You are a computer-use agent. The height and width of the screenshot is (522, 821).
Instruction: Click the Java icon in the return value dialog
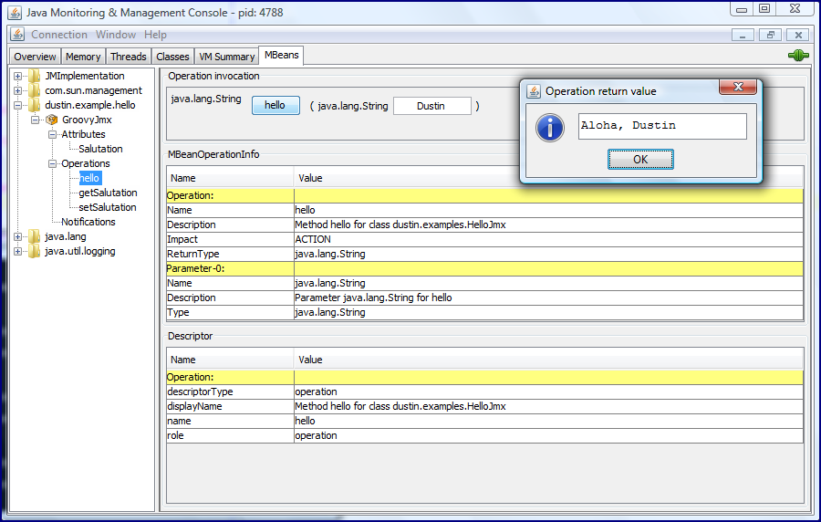point(533,91)
